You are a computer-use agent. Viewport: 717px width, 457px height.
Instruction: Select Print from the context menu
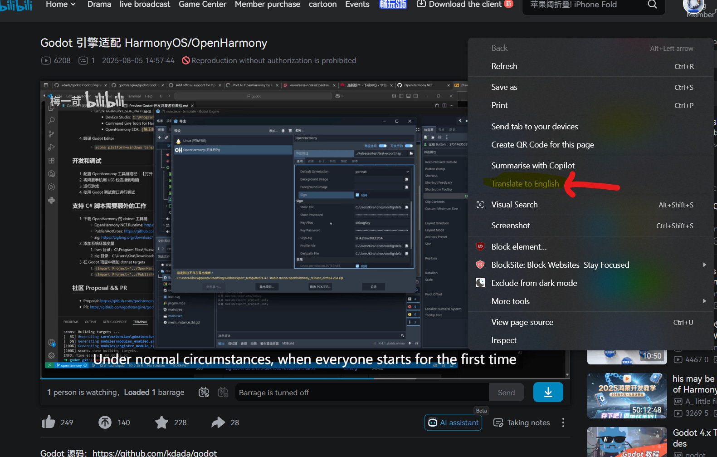pyautogui.click(x=590, y=105)
